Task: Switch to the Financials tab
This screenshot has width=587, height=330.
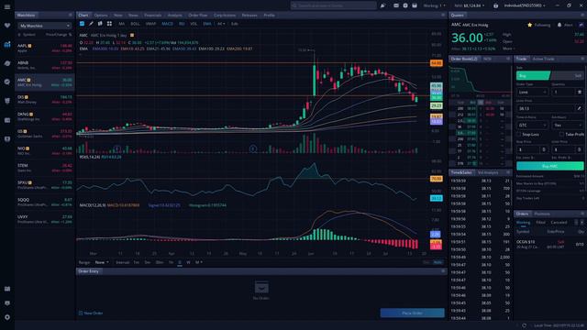Action: (x=153, y=16)
